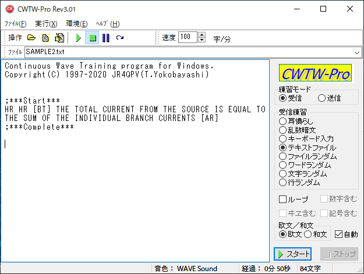Screen dimensions: 364x274
Task: Click the ;***Complete*** line in the text
Action: click(40, 127)
